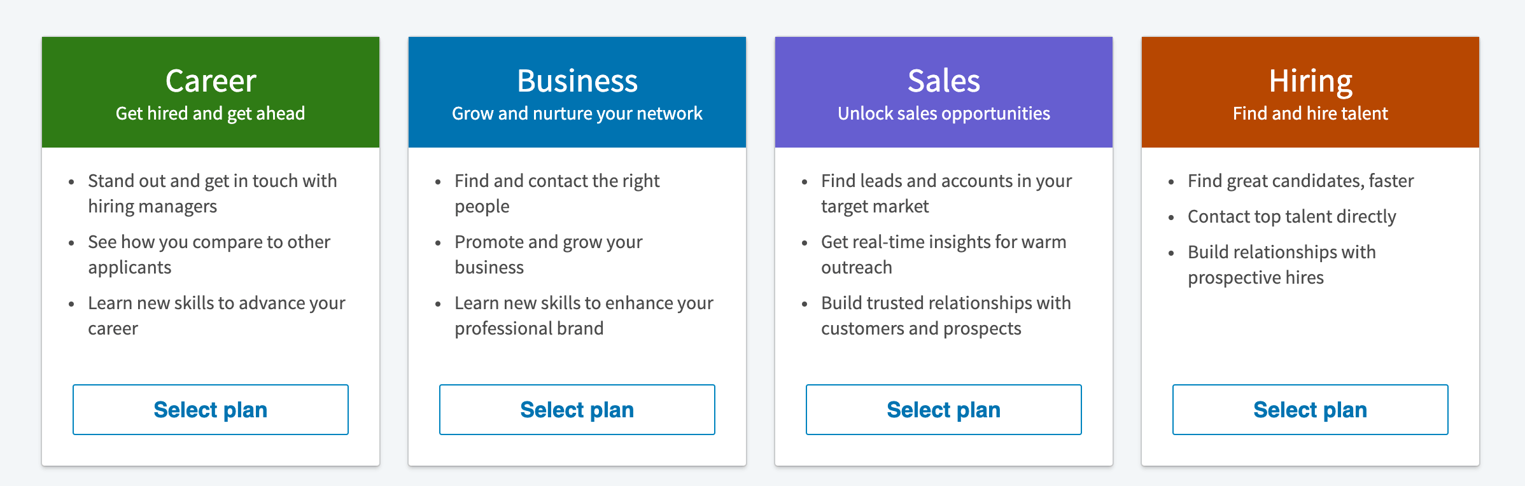The image size is (1525, 486).
Task: Click the 'Get hired and get ahead' subtitle
Action: pyautogui.click(x=210, y=114)
